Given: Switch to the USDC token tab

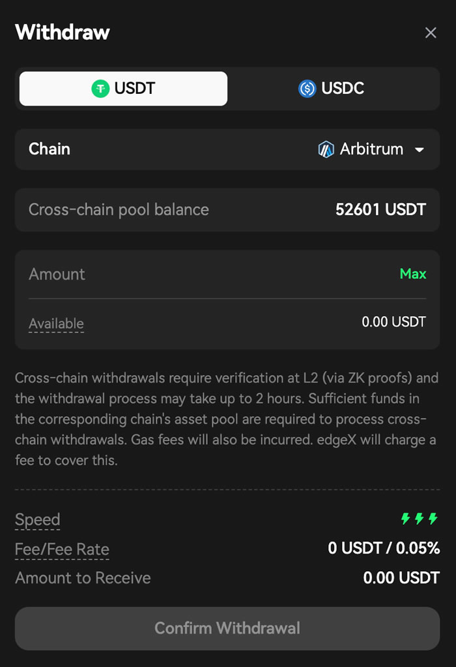Looking at the screenshot, I should 332,89.
